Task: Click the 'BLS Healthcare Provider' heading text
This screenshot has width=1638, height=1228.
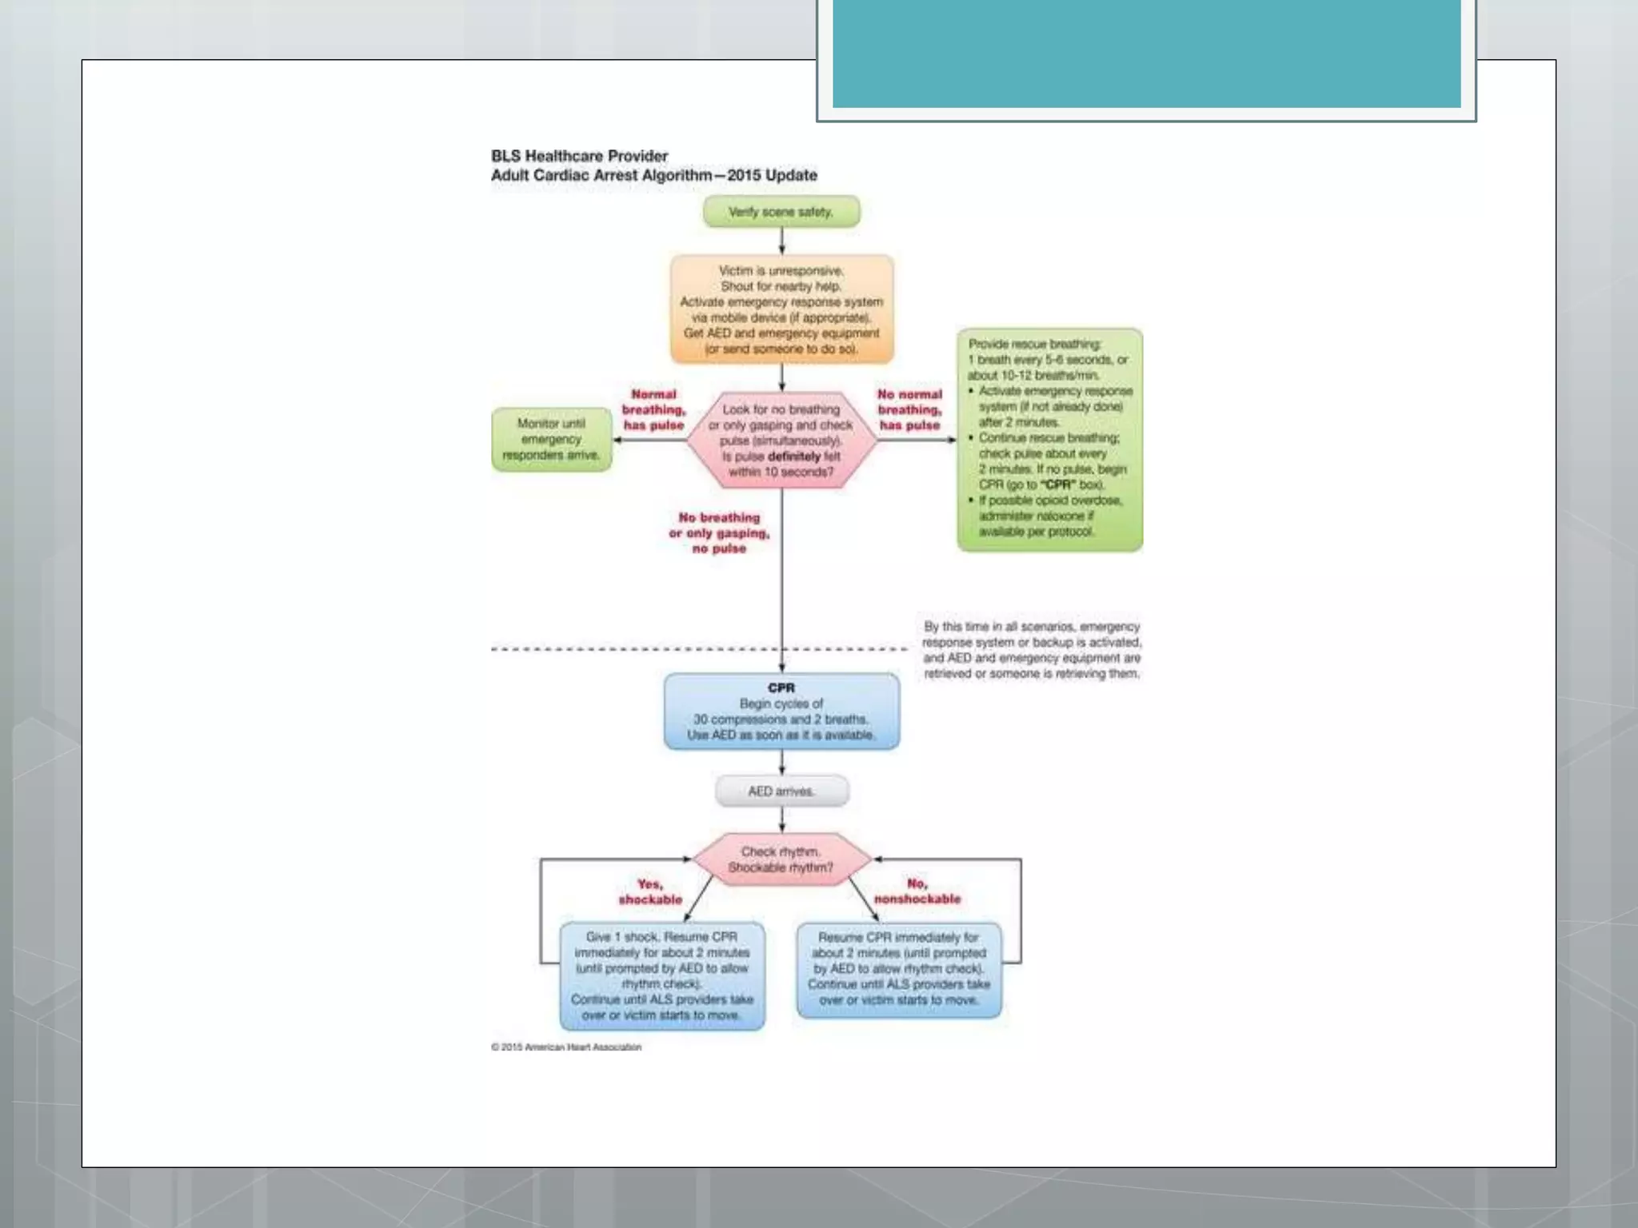Action: 580,156
